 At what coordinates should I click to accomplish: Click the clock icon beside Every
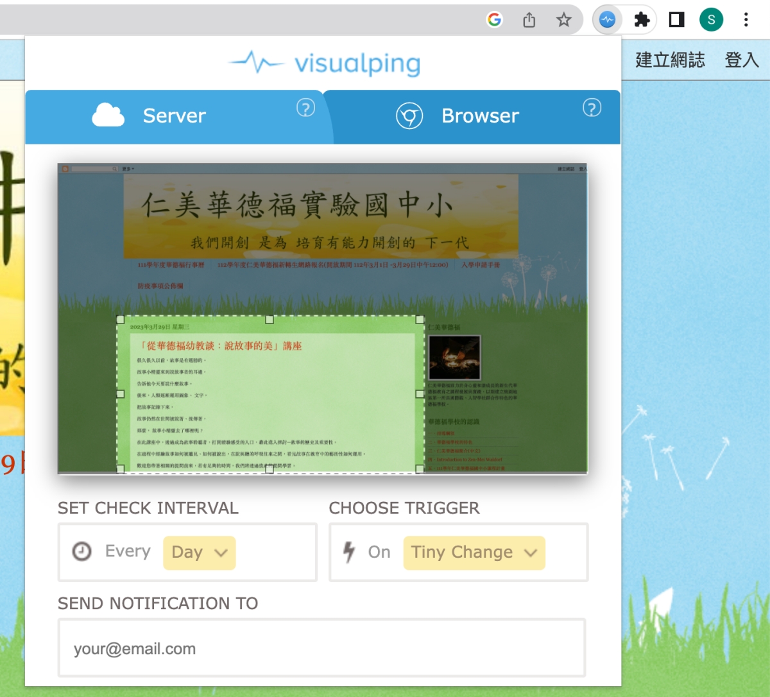pos(81,551)
